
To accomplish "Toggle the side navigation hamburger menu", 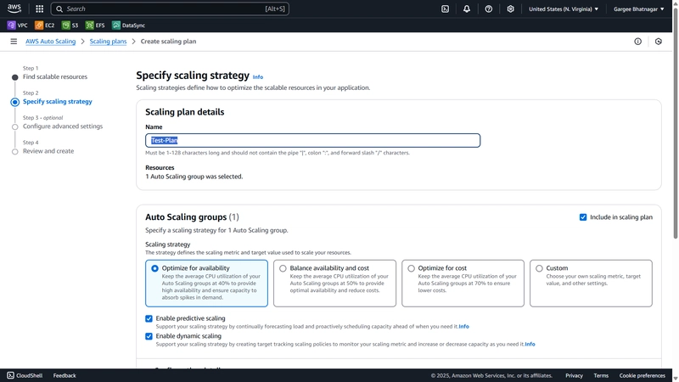I will [x=14, y=41].
